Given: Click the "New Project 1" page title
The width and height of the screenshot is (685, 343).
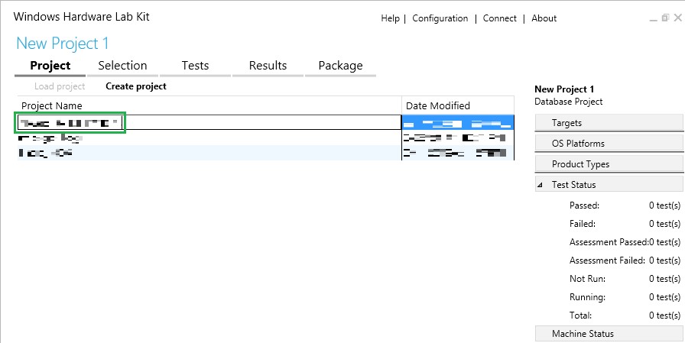Looking at the screenshot, I should point(63,44).
